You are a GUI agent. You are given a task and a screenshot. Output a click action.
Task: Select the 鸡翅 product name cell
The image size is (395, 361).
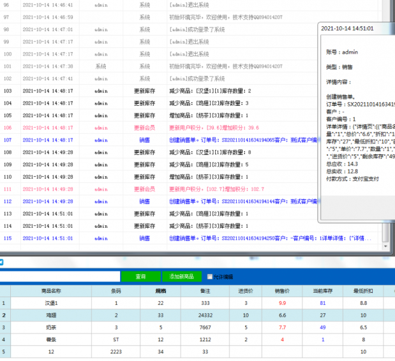click(x=51, y=315)
